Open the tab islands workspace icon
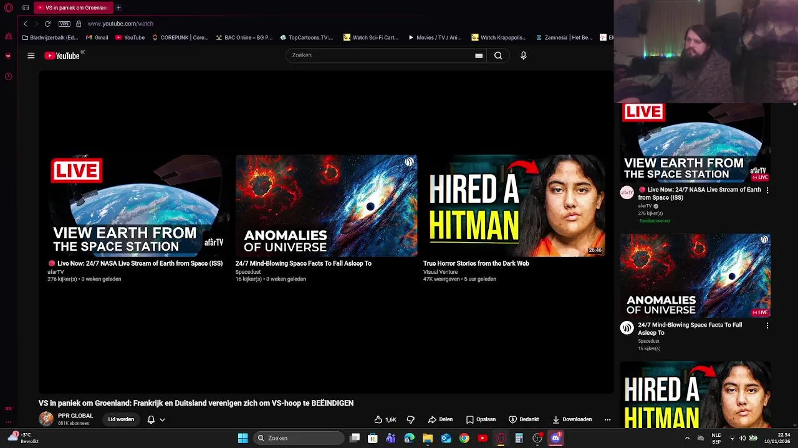Screen dimensions: 798x448 (26, 7)
